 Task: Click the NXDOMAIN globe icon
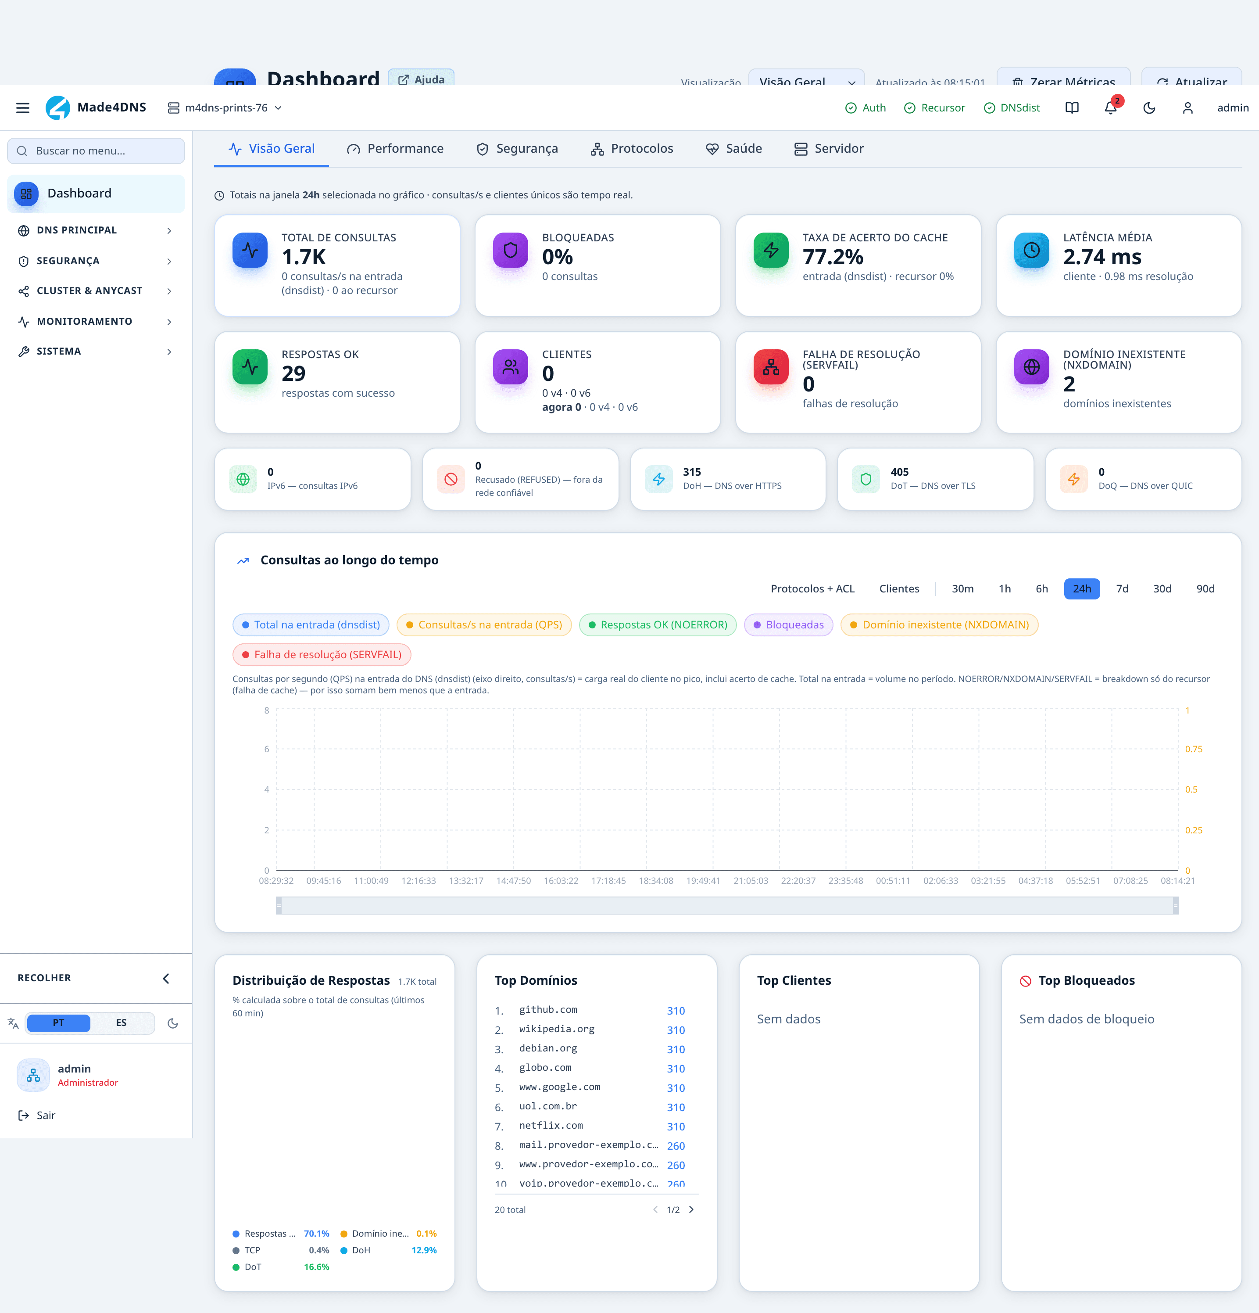click(x=1031, y=366)
